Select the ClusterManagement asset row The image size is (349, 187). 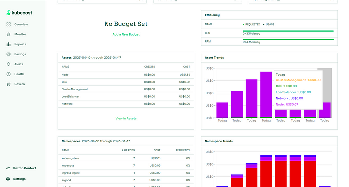(x=126, y=89)
